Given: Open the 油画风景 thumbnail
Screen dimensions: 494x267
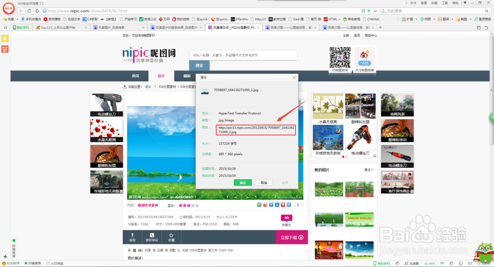Looking at the screenshot, I should (397, 104).
